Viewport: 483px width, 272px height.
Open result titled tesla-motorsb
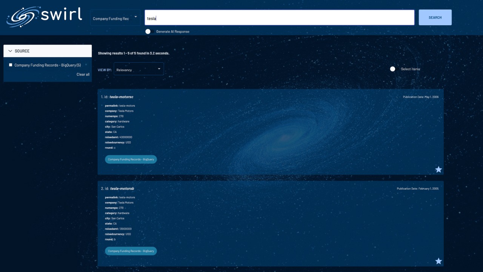point(122,189)
